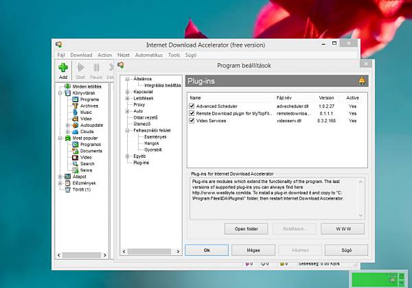Click the Documents category icon
This screenshot has height=288, width=412.
click(75, 151)
